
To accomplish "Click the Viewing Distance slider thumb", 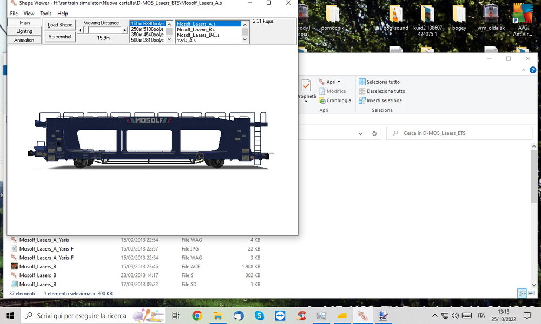I will click(86, 30).
